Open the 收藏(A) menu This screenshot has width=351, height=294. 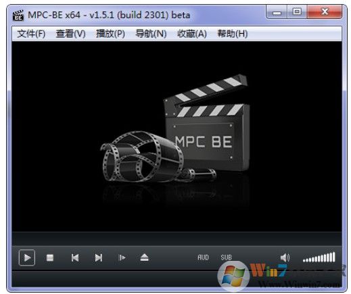[192, 34]
